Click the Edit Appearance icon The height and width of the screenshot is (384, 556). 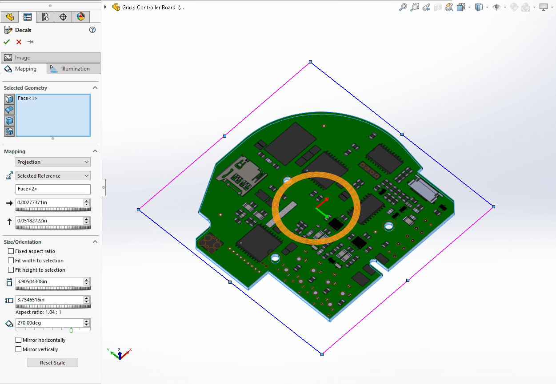514,7
